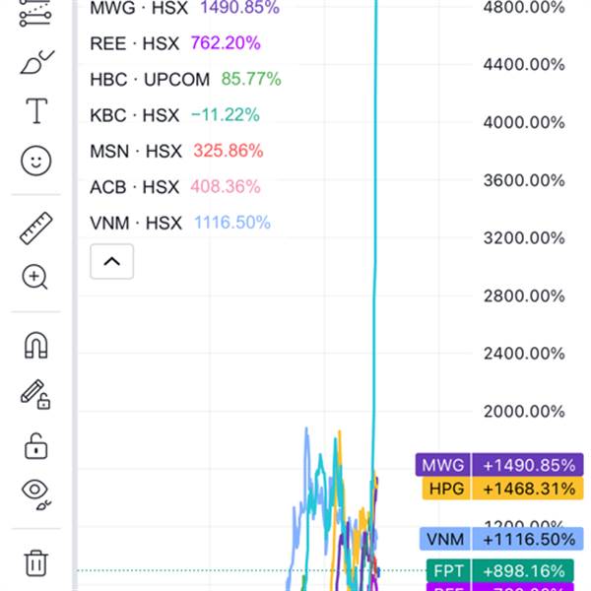The width and height of the screenshot is (591, 591).
Task: Open the emoji icons tool
Action: 36,161
